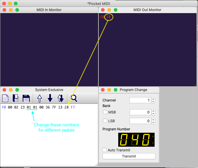198x168 pixels.
Task: Click the System Exclusive window title bar
Action: tap(49, 90)
